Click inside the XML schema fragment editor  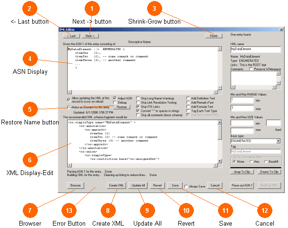[x=142, y=141]
